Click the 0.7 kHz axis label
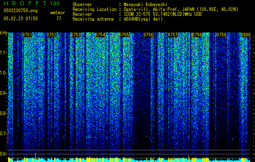255x162 pixels. [4, 134]
